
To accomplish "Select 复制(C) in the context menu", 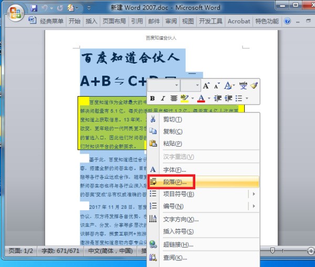I will (x=172, y=131).
